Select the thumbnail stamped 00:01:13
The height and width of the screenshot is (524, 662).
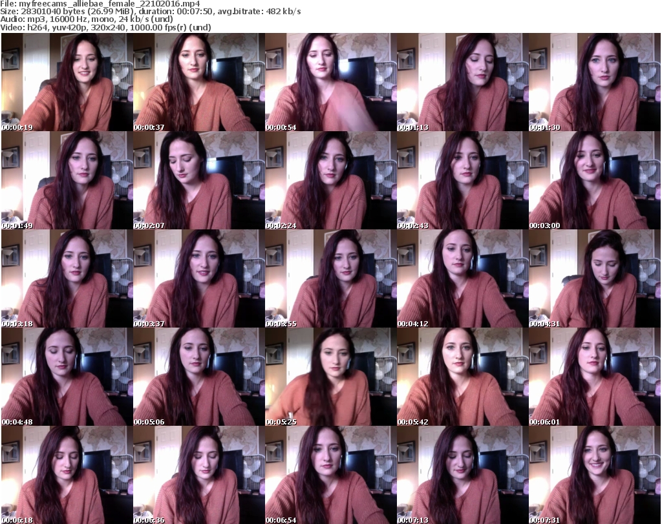pyautogui.click(x=462, y=82)
